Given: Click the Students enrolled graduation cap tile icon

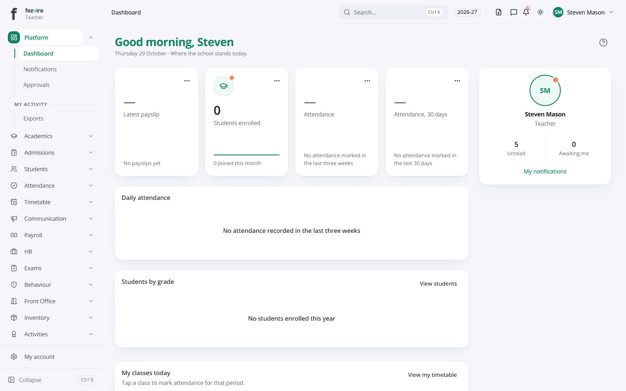Looking at the screenshot, I should tap(223, 86).
